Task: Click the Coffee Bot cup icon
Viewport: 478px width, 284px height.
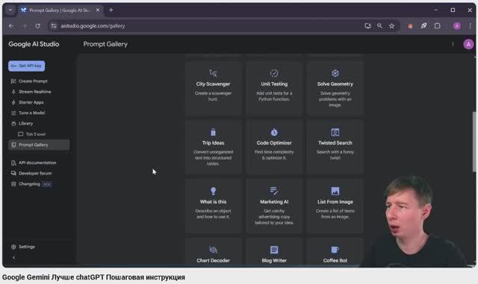Action: point(335,250)
